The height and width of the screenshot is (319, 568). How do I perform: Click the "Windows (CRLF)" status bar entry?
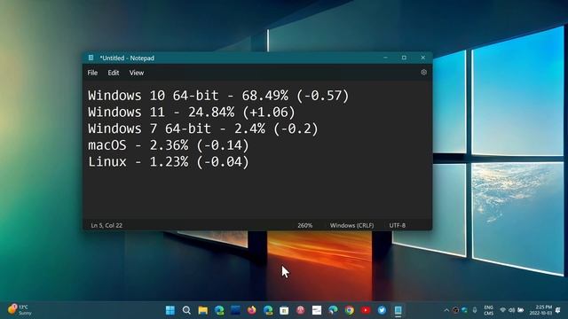[351, 225]
